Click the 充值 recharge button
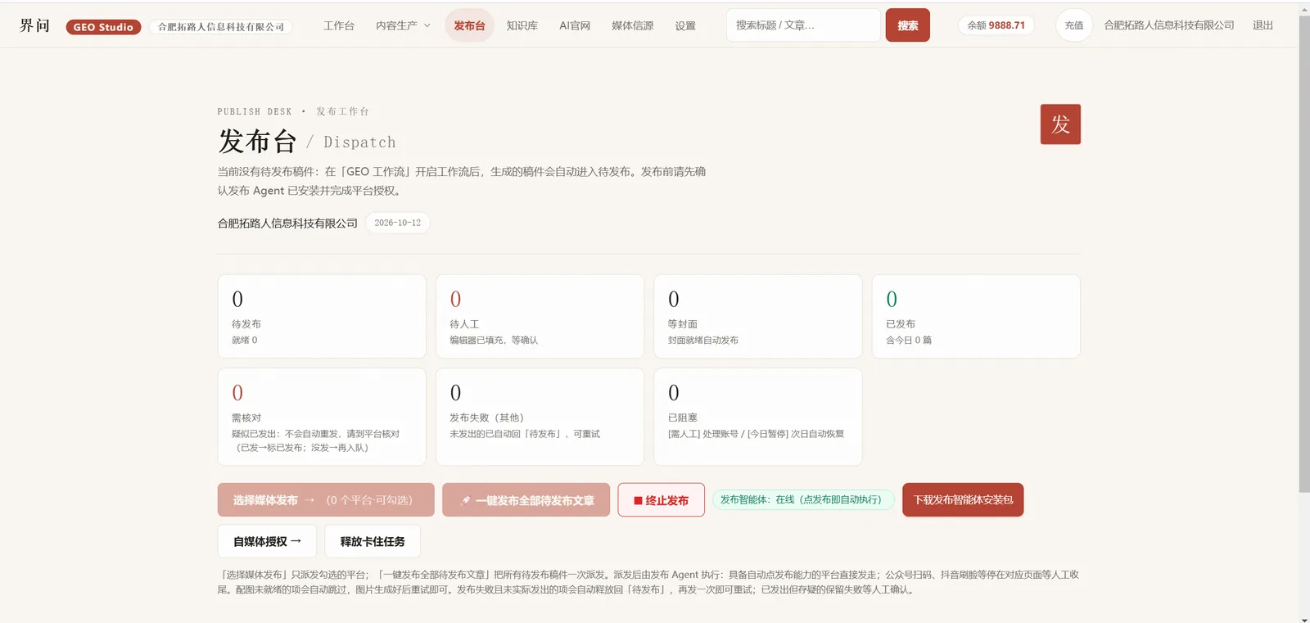 (x=1074, y=25)
